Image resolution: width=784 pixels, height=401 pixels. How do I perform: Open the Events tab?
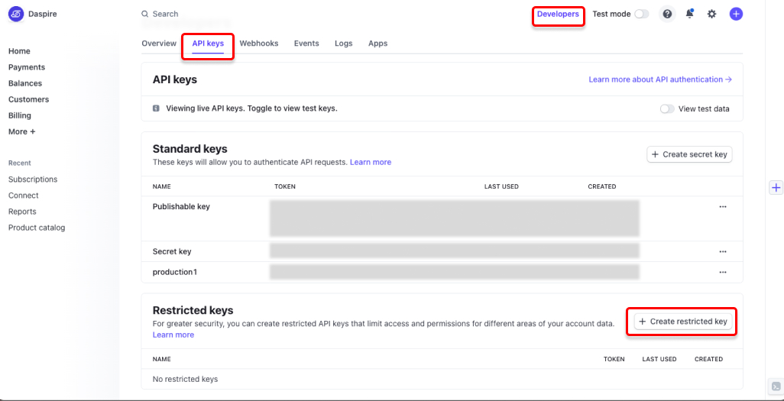tap(306, 44)
